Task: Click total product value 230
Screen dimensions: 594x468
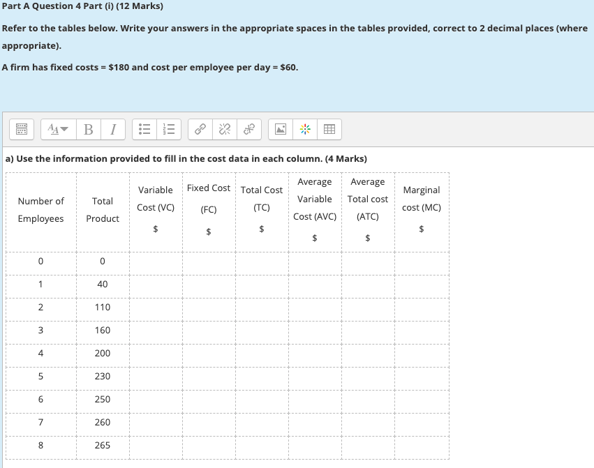Action: [x=103, y=377]
